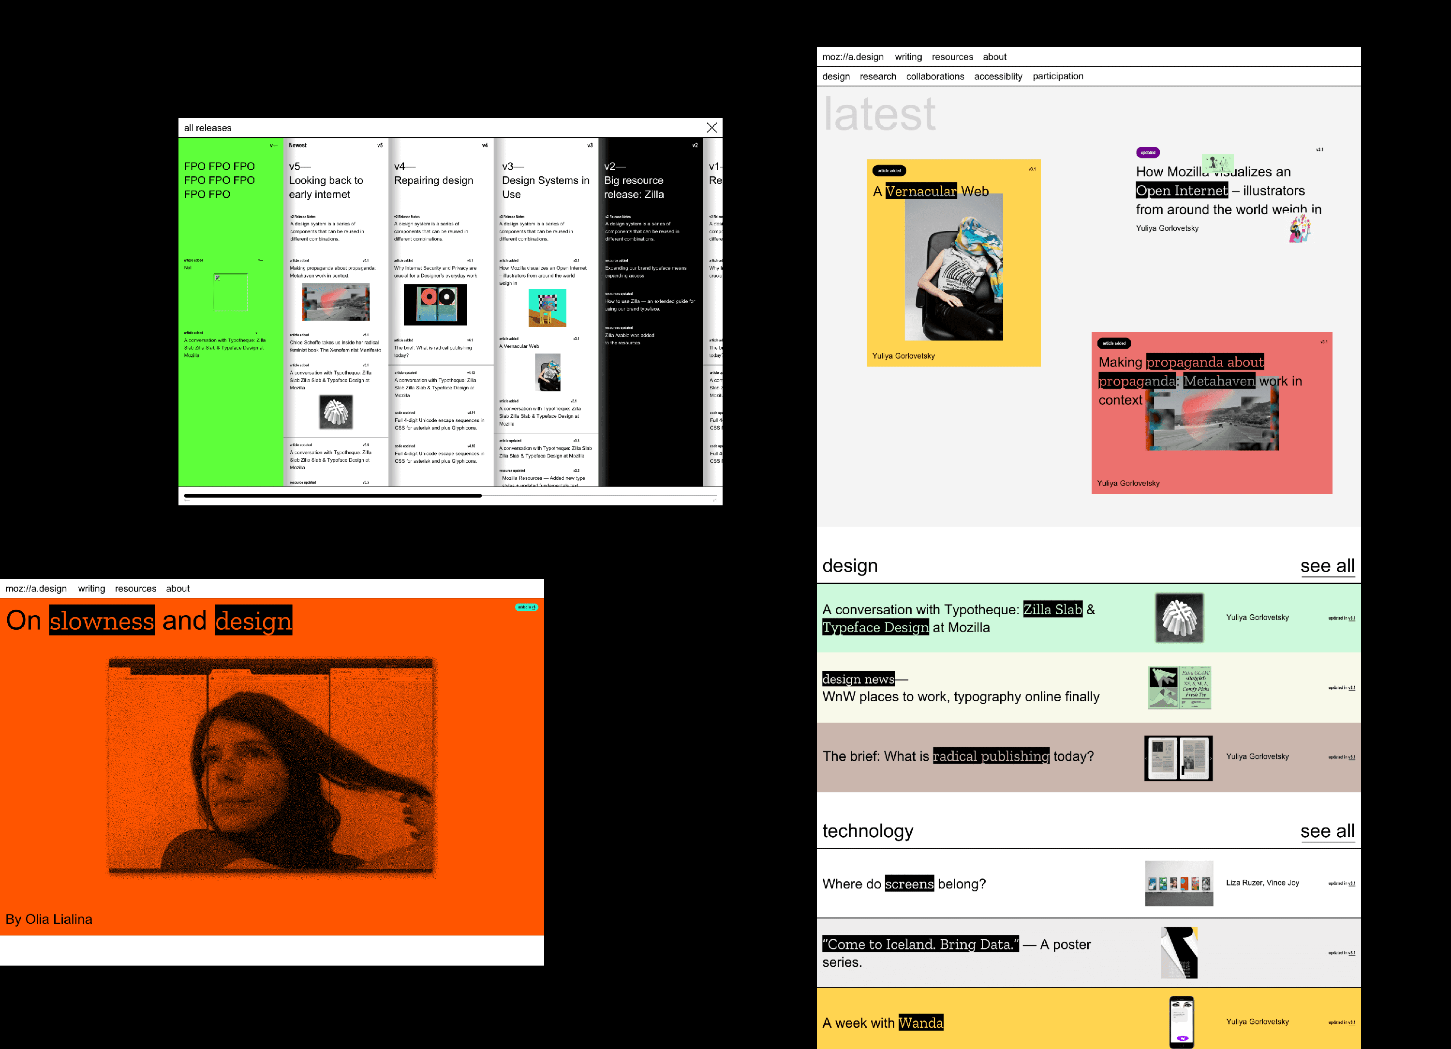This screenshot has width=1451, height=1049.
Task: Click the red-circles book thumbnail in the v4 column
Action: pyautogui.click(x=435, y=305)
